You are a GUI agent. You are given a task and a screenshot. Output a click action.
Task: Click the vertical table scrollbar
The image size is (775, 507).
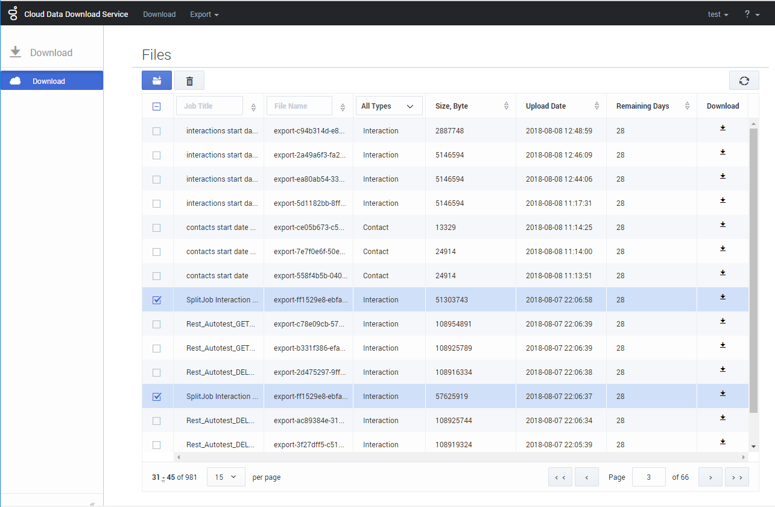[753, 272]
